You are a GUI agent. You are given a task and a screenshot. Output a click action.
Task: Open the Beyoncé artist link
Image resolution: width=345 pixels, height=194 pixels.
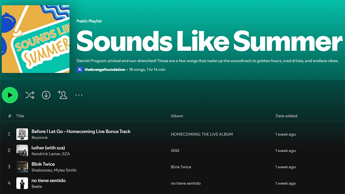(39, 138)
